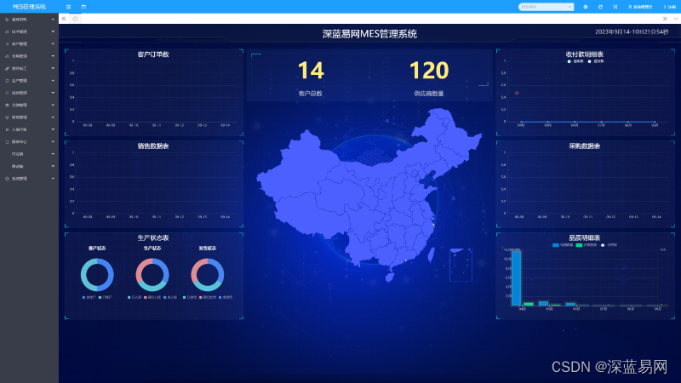Image resolution: width=681 pixels, height=383 pixels.
Task: Open the 报表中心 sidebar menu
Action: pos(29,142)
